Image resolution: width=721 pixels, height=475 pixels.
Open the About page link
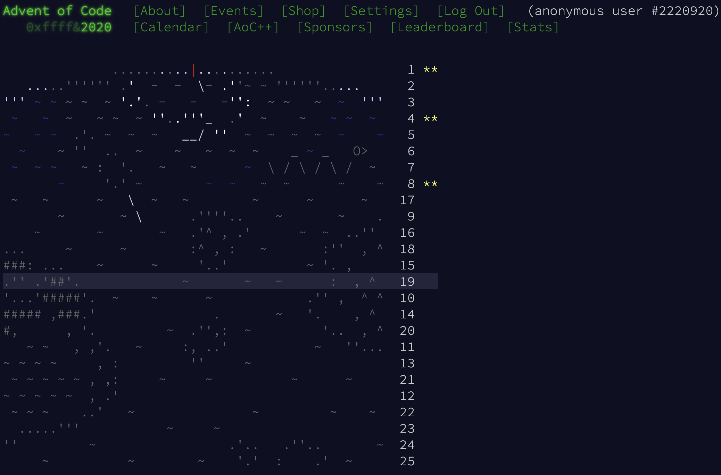159,11
